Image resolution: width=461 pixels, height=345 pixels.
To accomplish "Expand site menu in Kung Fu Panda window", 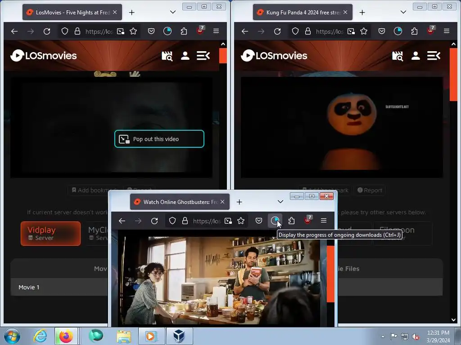I will (x=434, y=56).
